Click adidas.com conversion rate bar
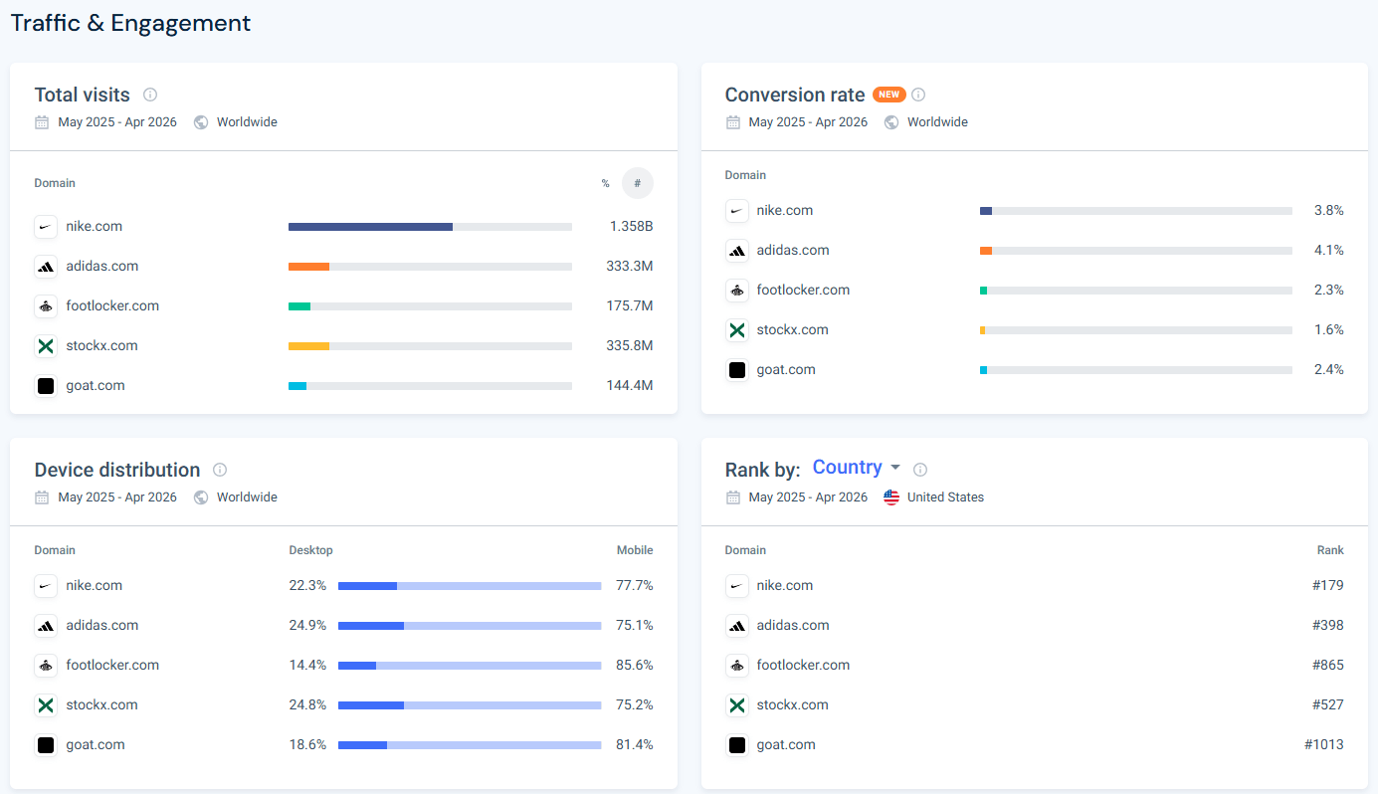1378x794 pixels. (x=1136, y=251)
